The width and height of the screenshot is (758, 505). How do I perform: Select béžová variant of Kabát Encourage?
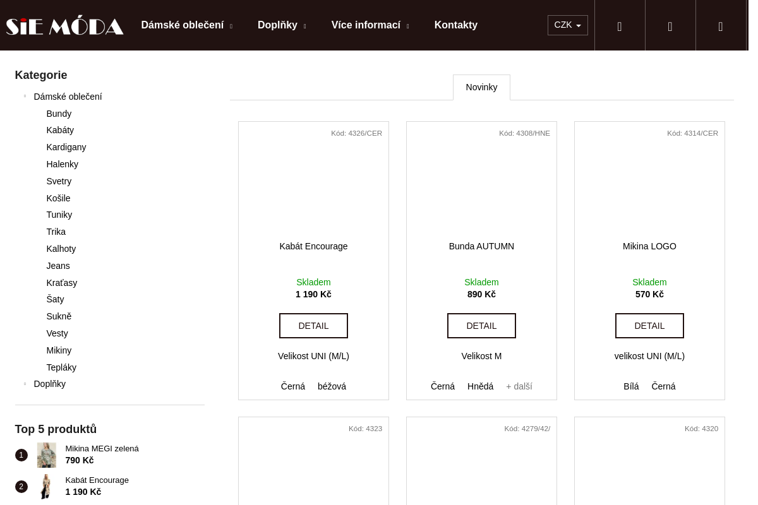point(332,386)
